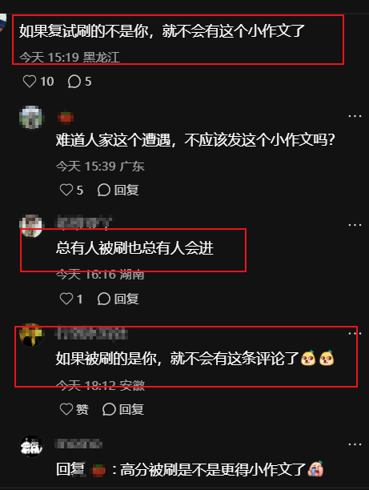
Task: Click the mentioned tomato user in the bottom reply
Action: (98, 470)
